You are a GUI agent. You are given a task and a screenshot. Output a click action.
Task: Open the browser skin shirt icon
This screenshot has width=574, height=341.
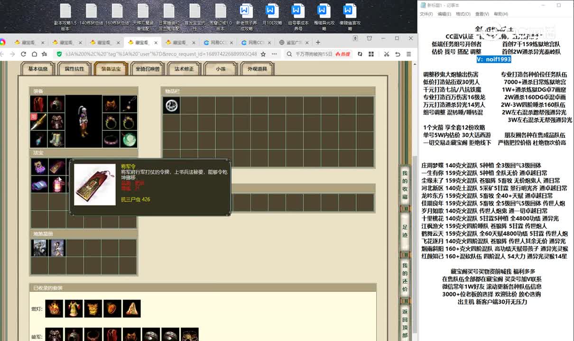coord(369,38)
